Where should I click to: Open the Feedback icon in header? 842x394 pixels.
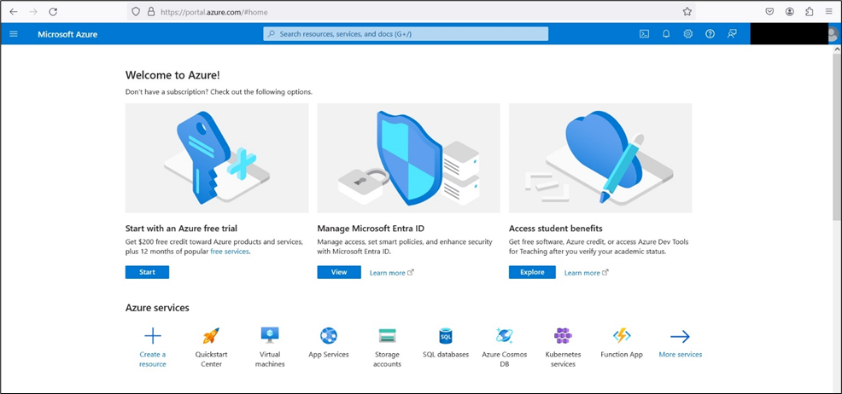pyautogui.click(x=732, y=34)
